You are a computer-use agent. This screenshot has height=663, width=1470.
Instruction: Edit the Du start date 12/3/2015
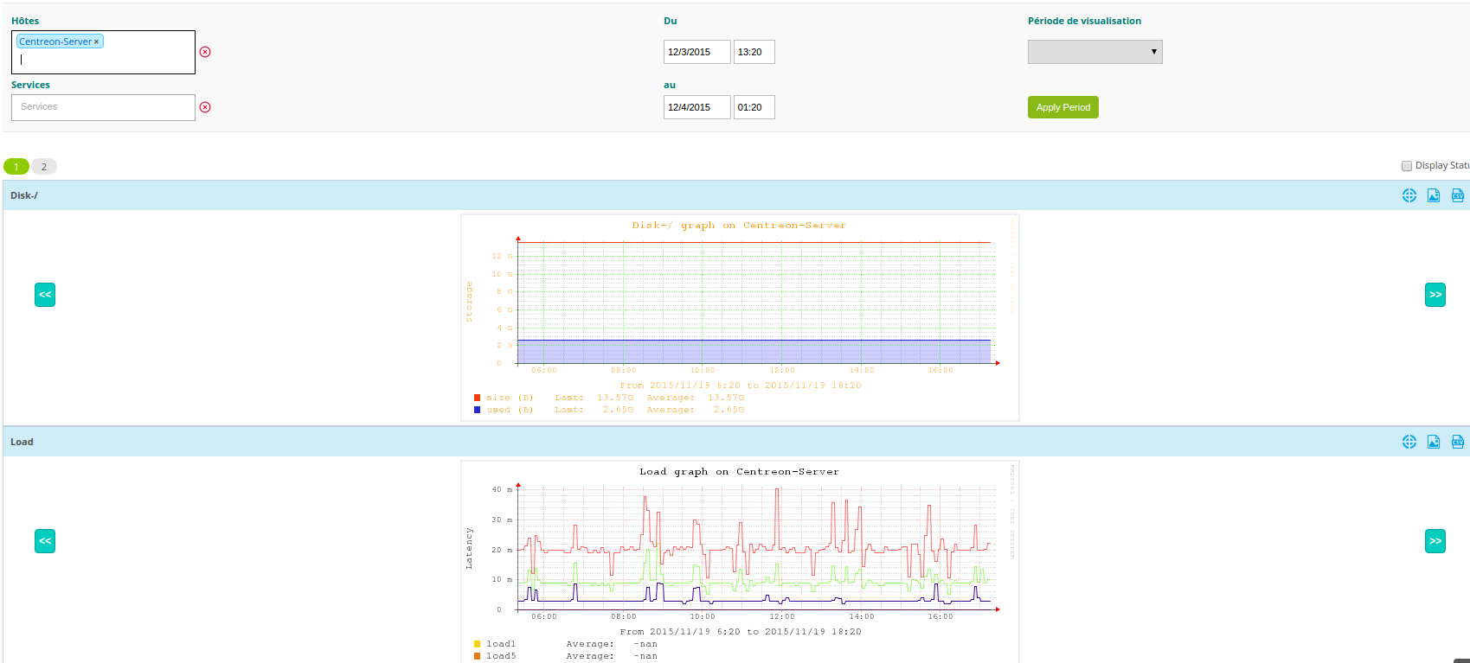(x=696, y=52)
